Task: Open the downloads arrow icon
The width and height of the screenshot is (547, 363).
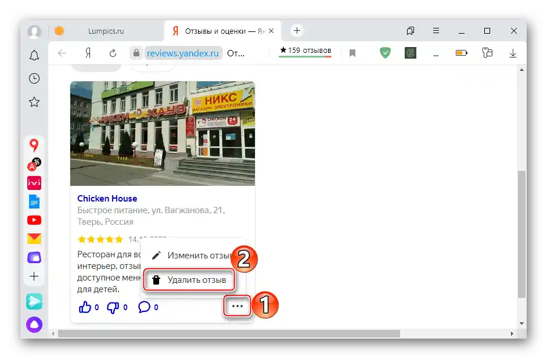Action: 513,53
